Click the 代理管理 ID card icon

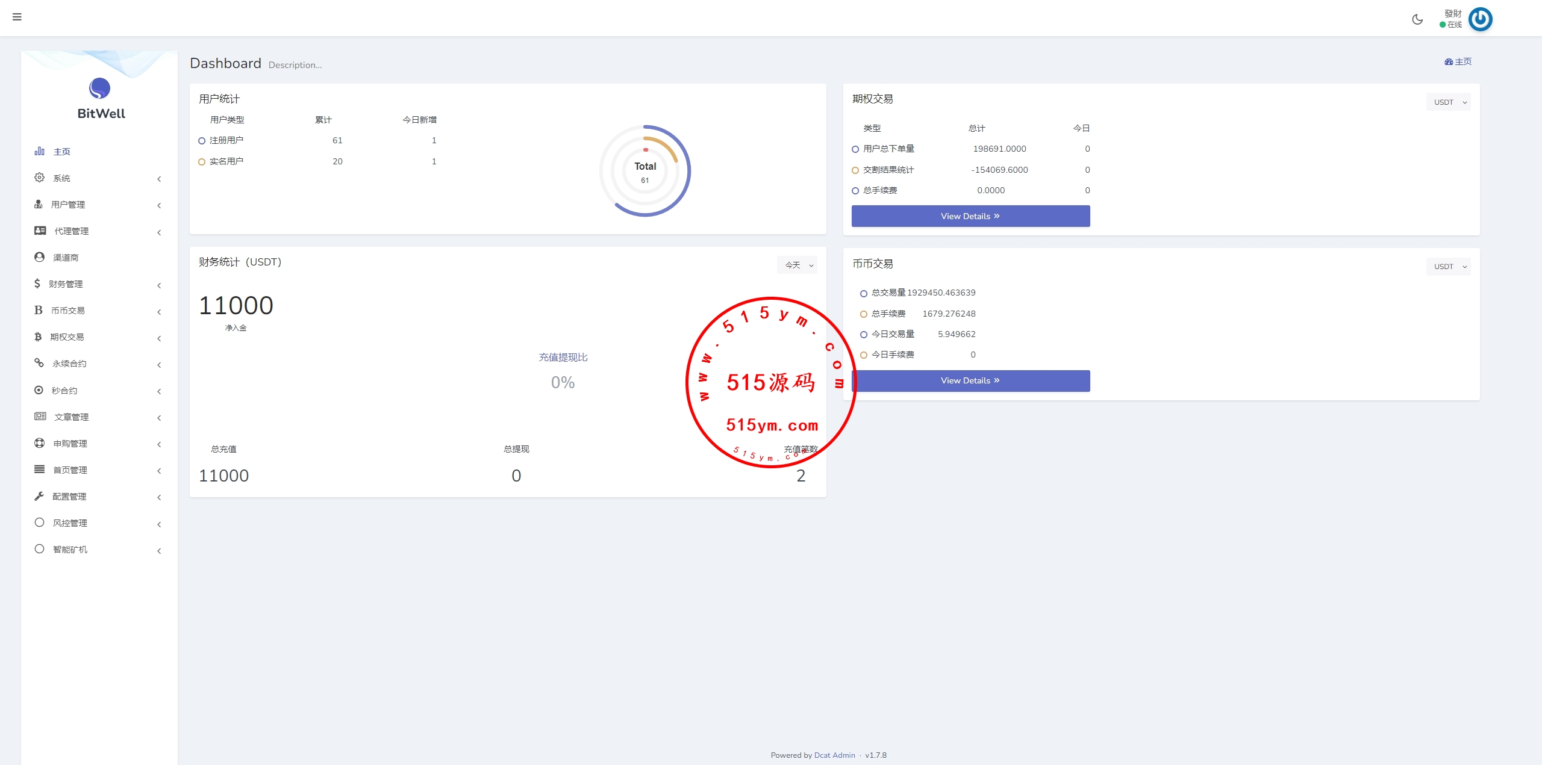40,231
